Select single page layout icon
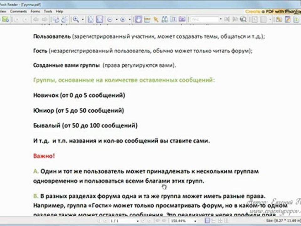 point(208,221)
